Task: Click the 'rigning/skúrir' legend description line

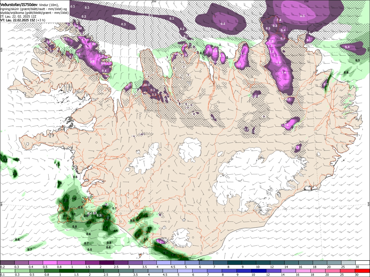Action: point(34,9)
